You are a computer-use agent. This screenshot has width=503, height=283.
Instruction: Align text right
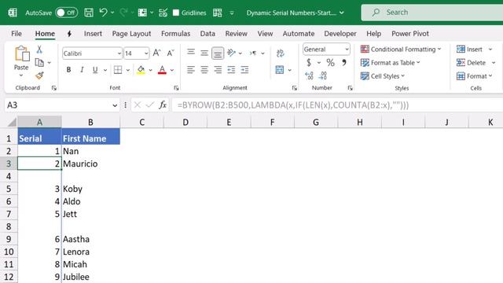(218, 70)
